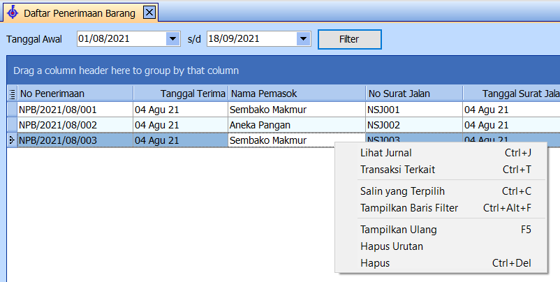Select Transaksi Terkait menu entry
Screen dimensions: 560x282
[x=397, y=170]
